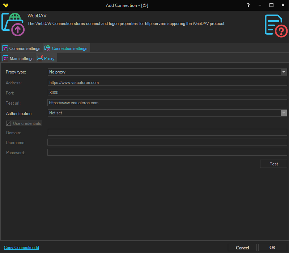Screen dimensions: 289x253
Task: Click the Connection settings tab icon
Action: pos(47,48)
